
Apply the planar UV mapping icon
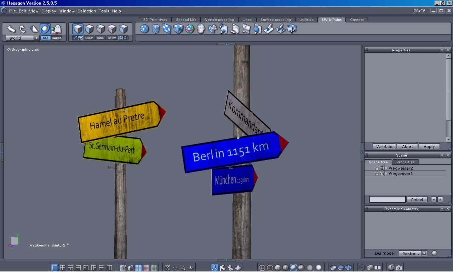pyautogui.click(x=167, y=29)
